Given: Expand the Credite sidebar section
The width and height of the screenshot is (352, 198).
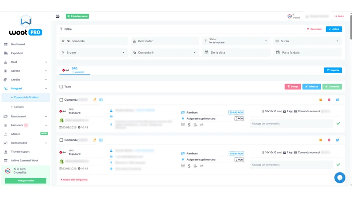Looking at the screenshot, I should tap(26, 80).
